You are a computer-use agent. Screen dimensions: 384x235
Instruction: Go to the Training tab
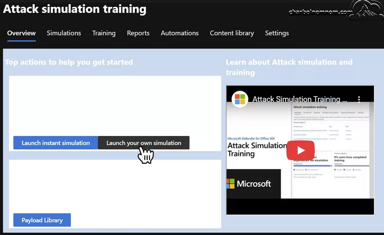point(104,33)
